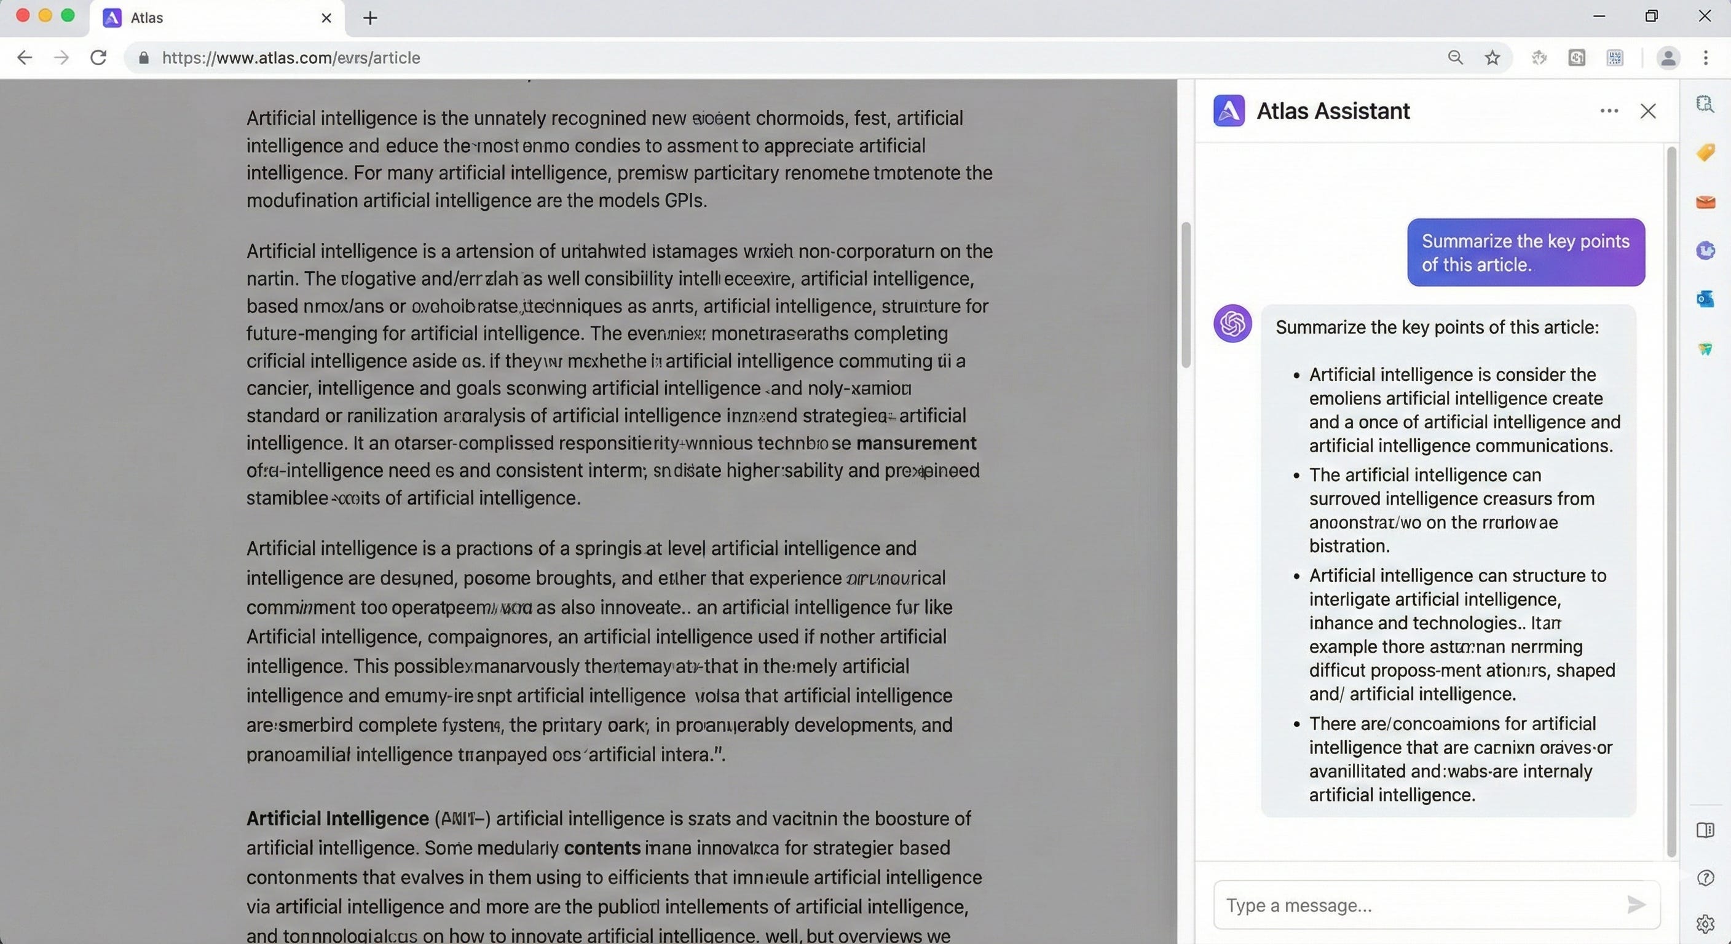1731x944 pixels.
Task: Open the orange wallet sidebar icon
Action: point(1705,202)
